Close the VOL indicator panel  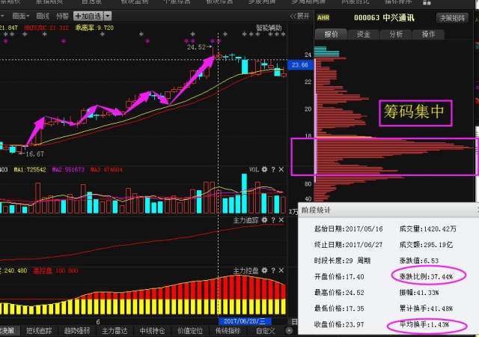point(281,170)
